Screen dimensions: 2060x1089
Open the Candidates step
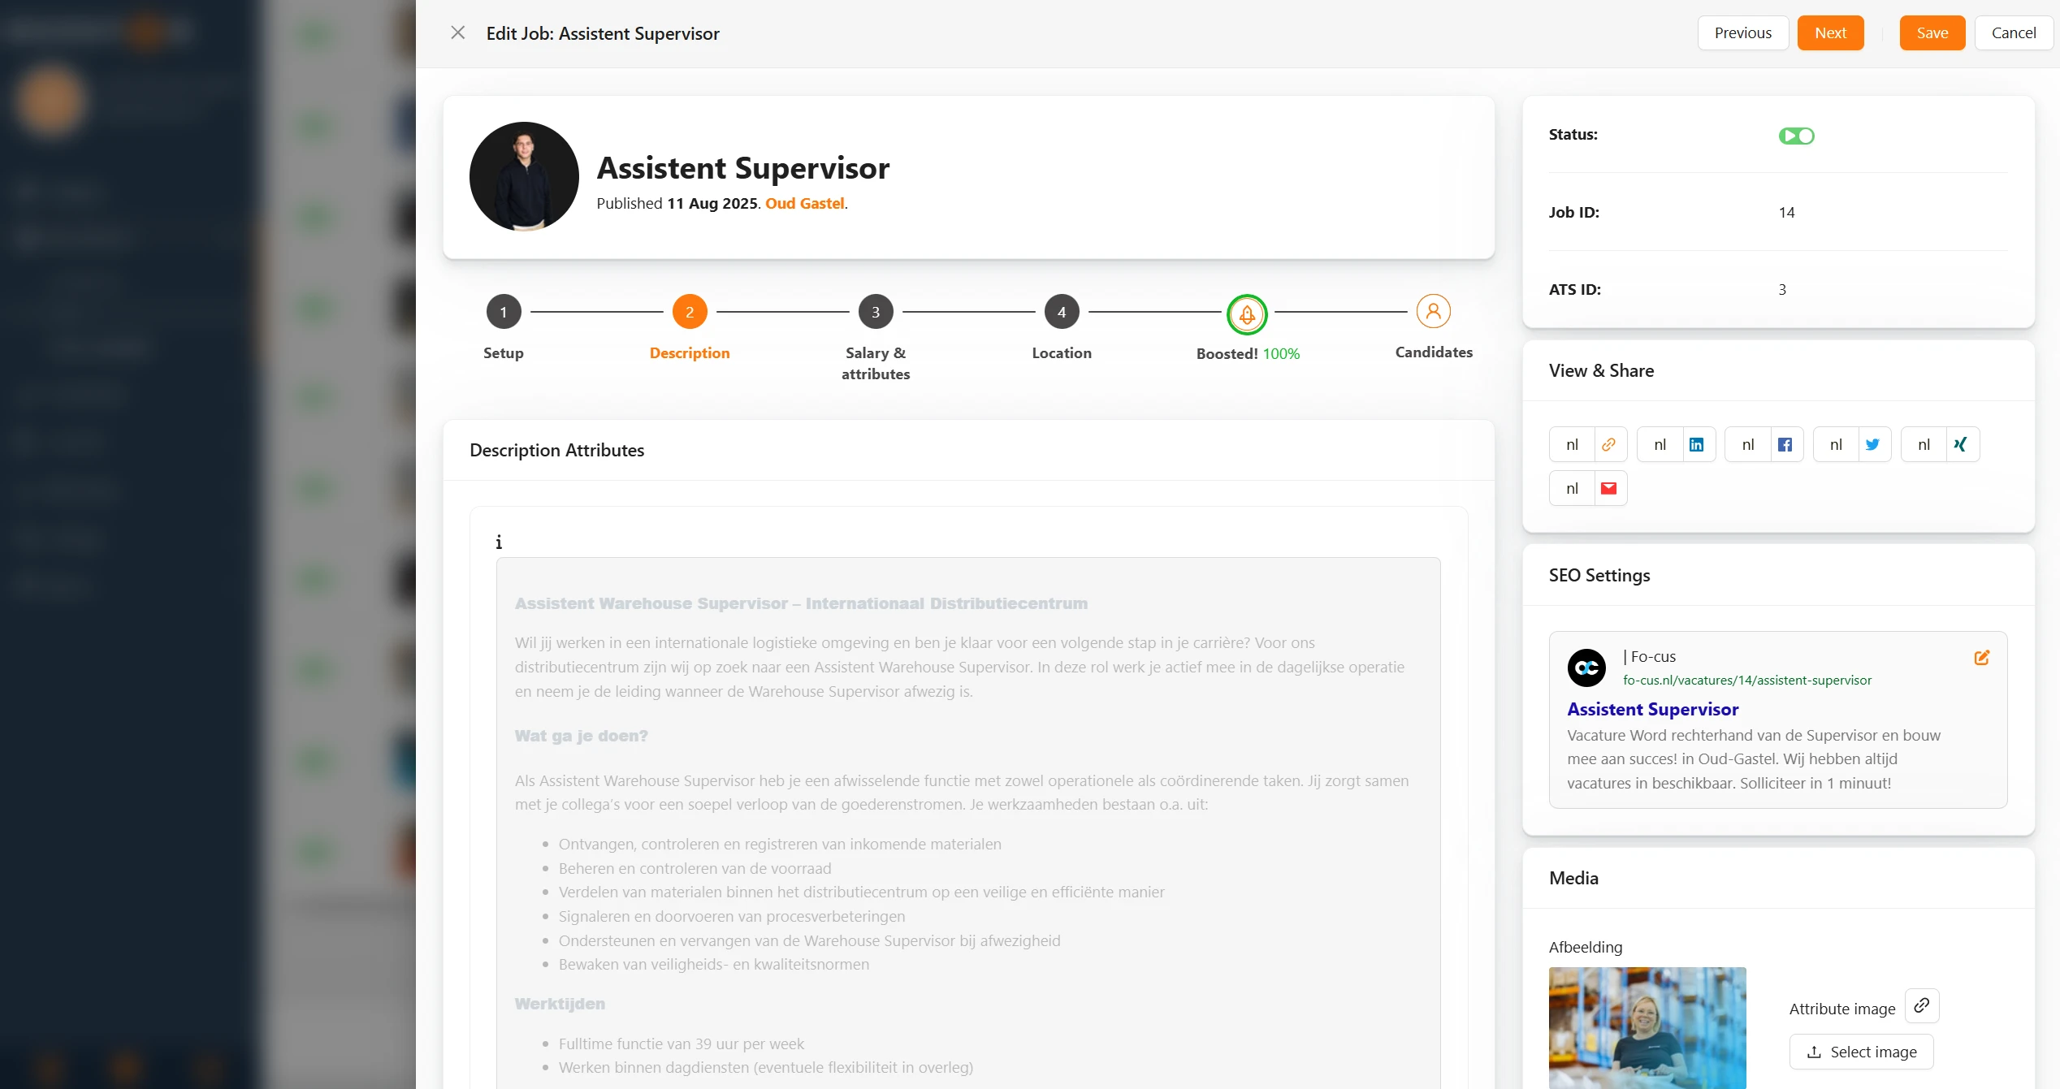coord(1433,312)
